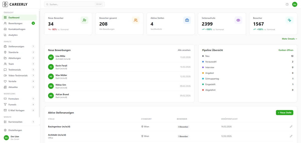Edit Architekt job via pencil icon
Viewport: 301px width, 143px height.
coord(291,136)
